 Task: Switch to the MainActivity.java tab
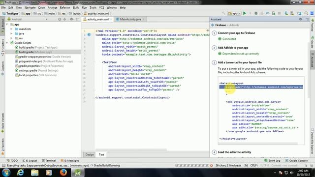click(x=130, y=19)
